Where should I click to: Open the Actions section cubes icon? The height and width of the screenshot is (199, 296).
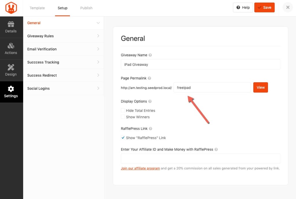click(x=11, y=46)
